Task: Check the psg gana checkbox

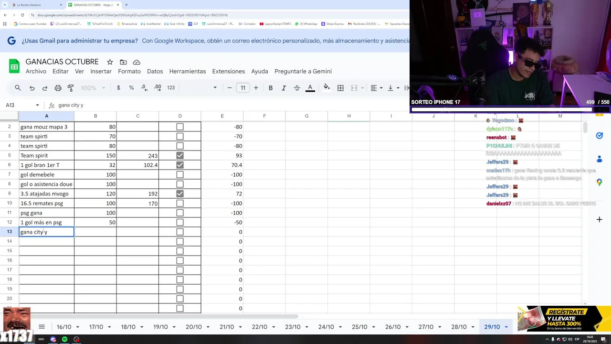Action: [x=180, y=213]
